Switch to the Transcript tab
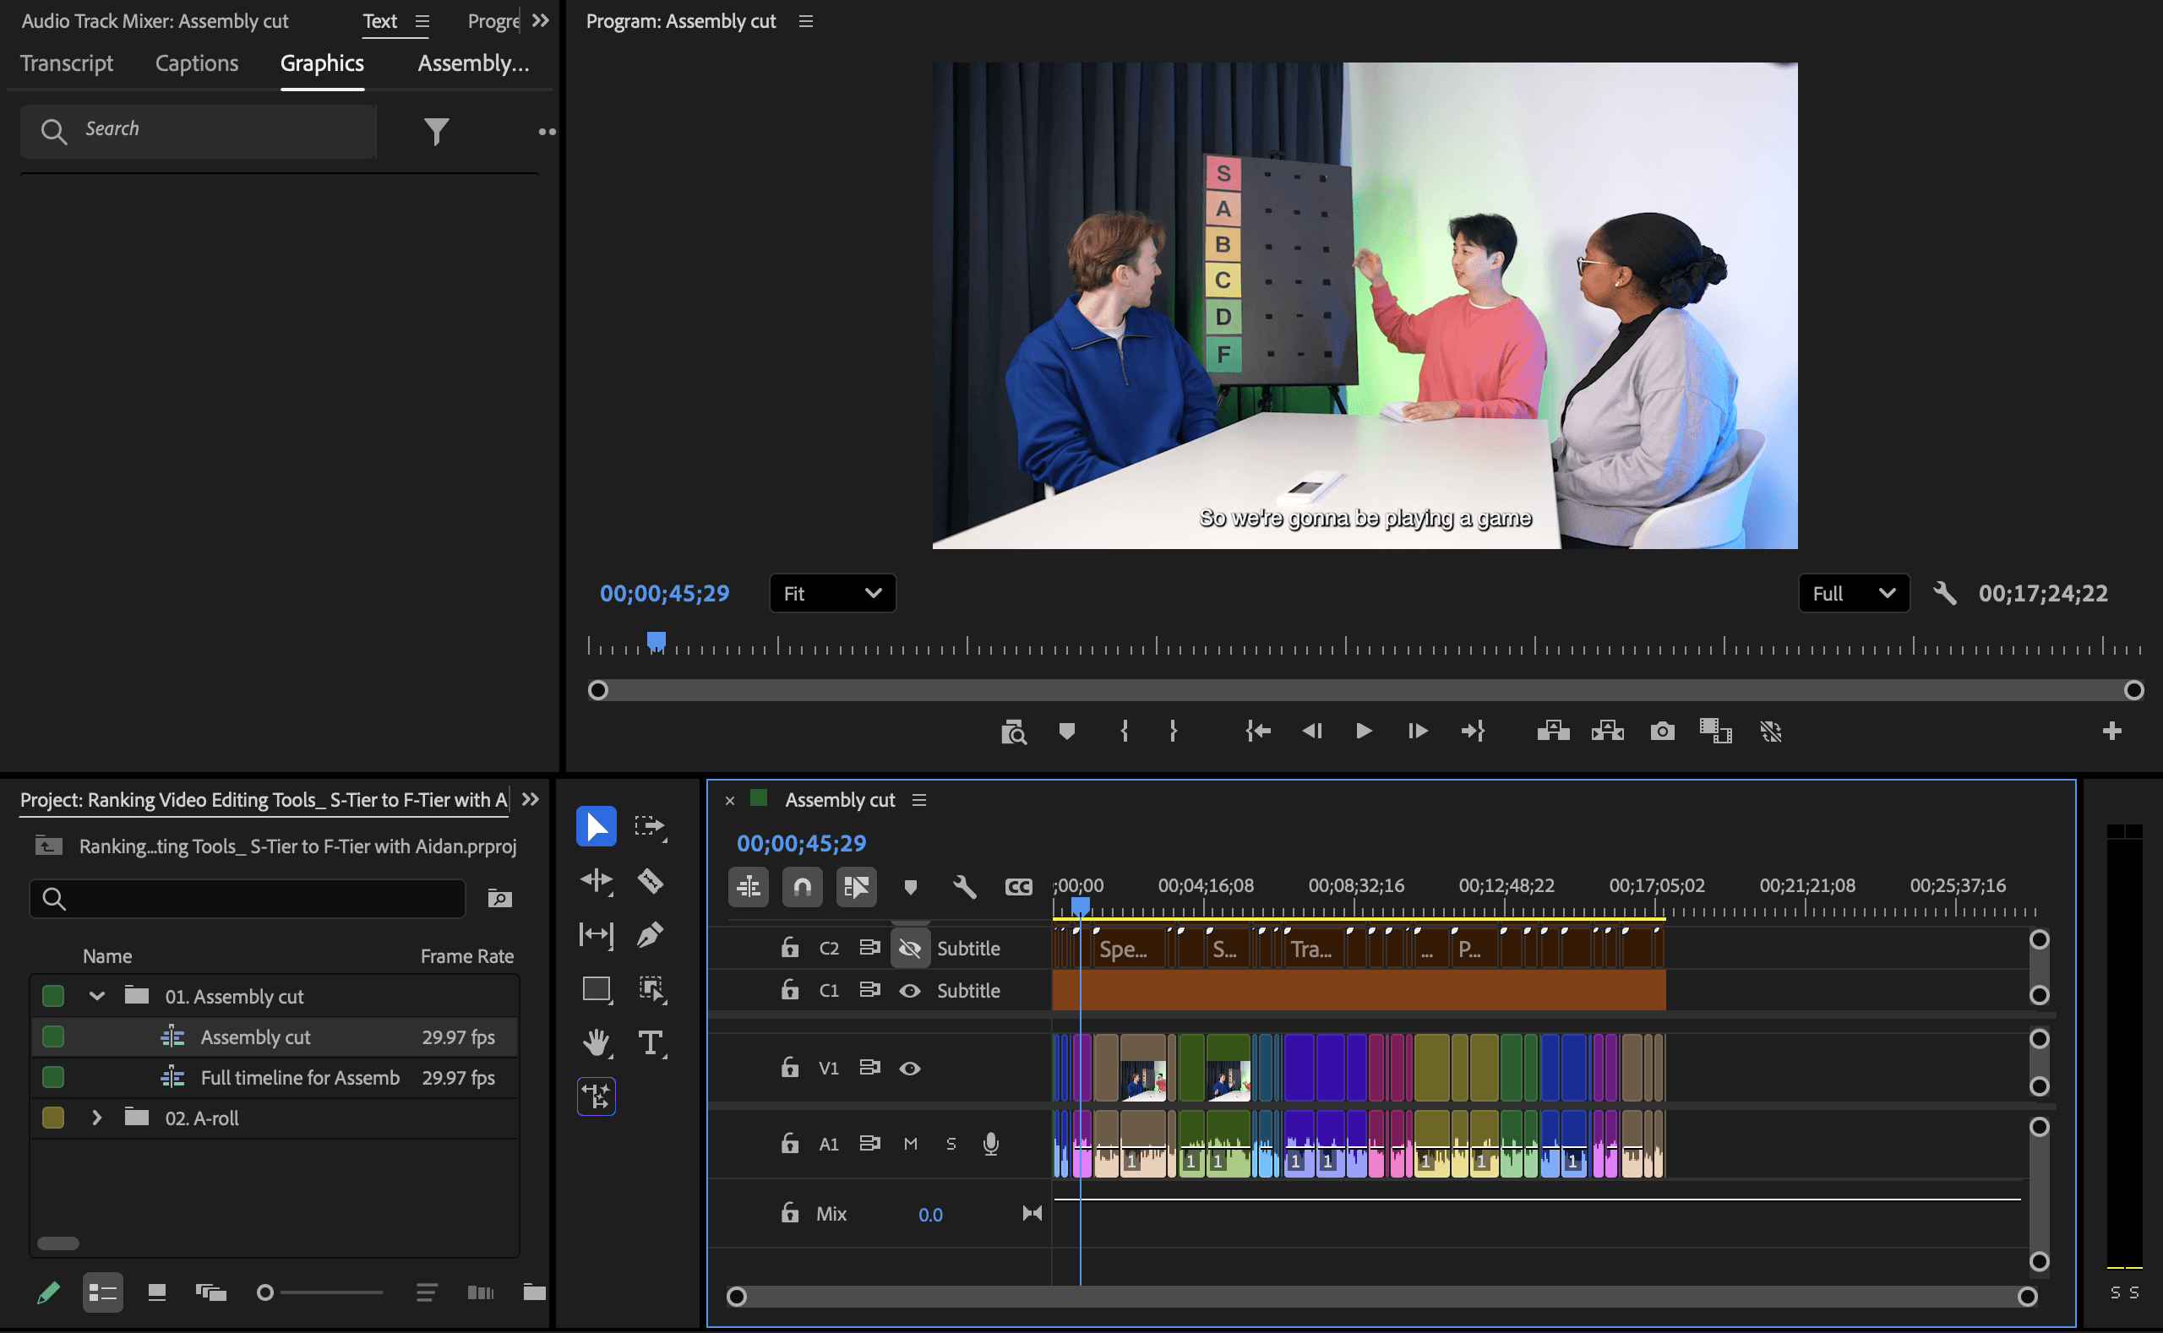The image size is (2163, 1333). pyautogui.click(x=67, y=63)
